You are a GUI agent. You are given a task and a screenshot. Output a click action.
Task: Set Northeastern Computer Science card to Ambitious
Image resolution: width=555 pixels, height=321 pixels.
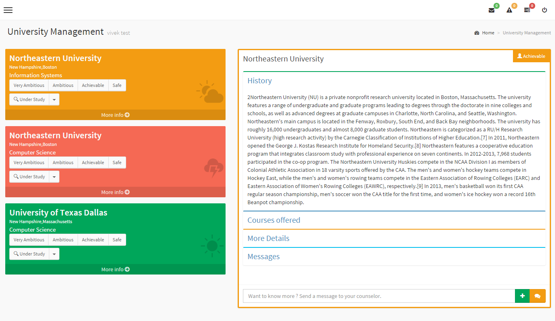(x=63, y=163)
